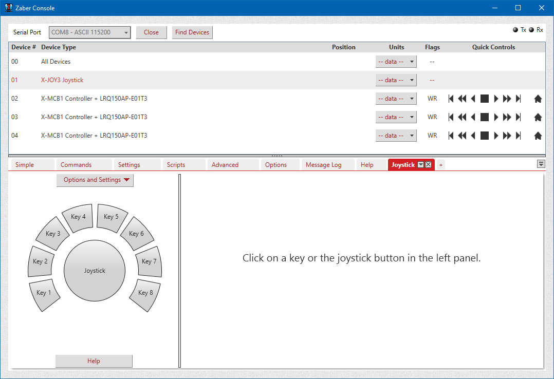Open units dropdown for X-JOY3 Joystick
The width and height of the screenshot is (554, 379).
click(x=396, y=80)
